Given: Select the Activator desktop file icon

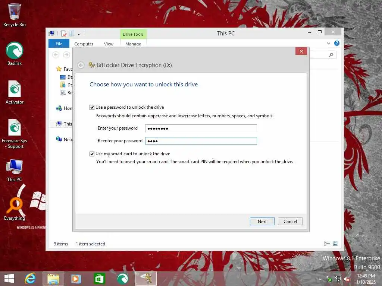Looking at the screenshot, I should coord(15,92).
